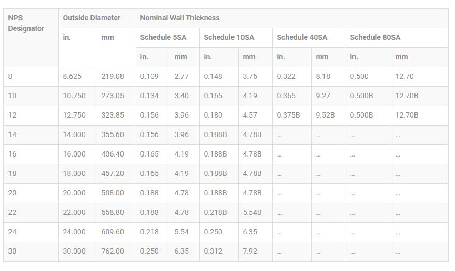Click the NPS Designator column header

pyautogui.click(x=26, y=23)
